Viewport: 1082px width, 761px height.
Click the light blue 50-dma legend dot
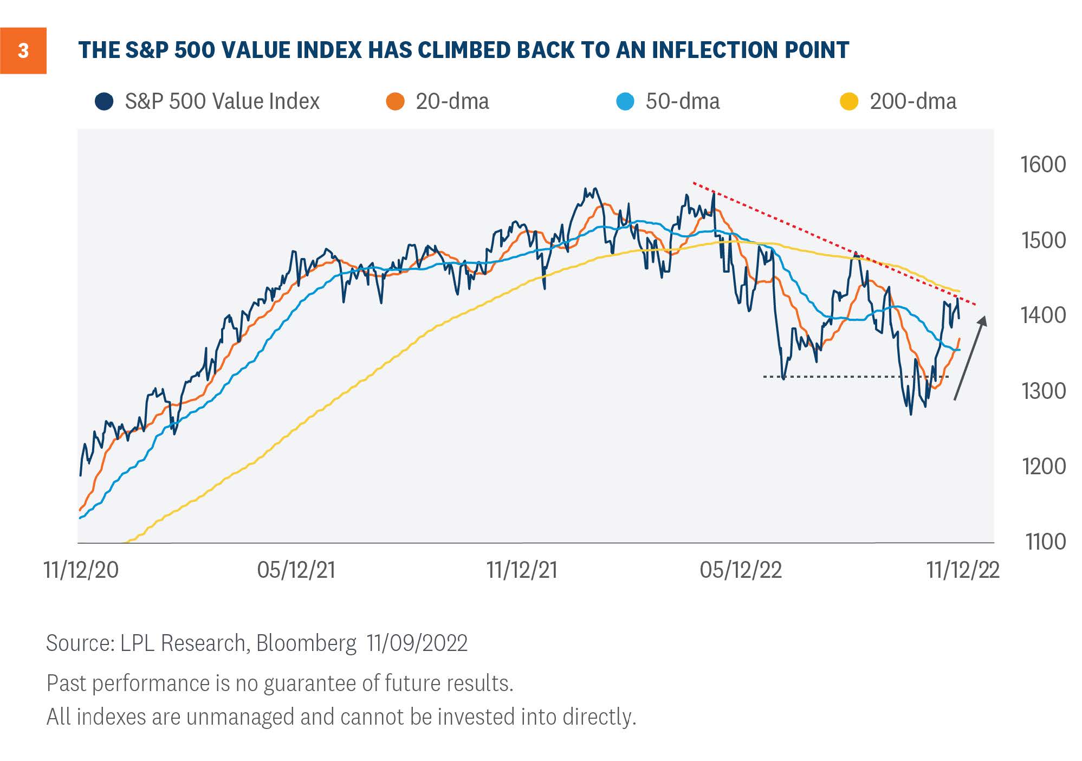click(x=625, y=101)
